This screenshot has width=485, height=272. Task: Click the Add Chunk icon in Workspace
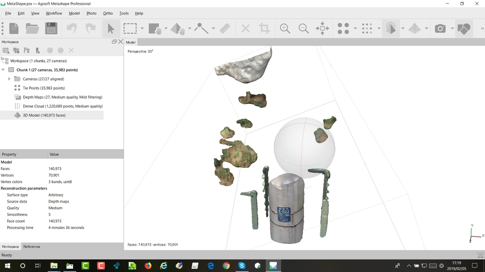(x=6, y=50)
